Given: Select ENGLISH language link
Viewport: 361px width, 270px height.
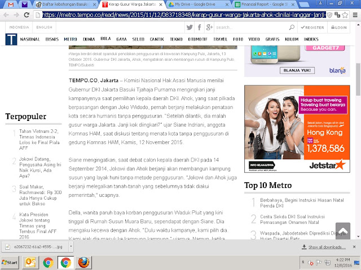Looking at the screenshot, I should point(44,28).
